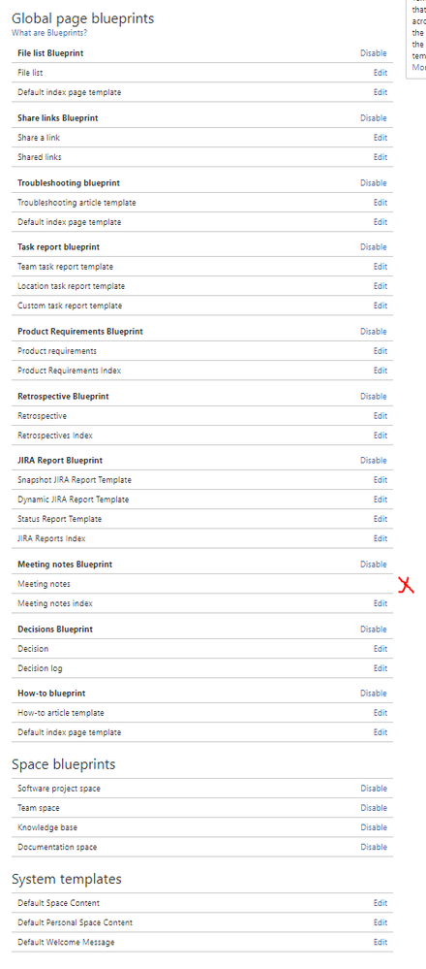Viewport: 426px width, 969px height.
Task: Click 'Software project space' row text
Action: point(58,789)
